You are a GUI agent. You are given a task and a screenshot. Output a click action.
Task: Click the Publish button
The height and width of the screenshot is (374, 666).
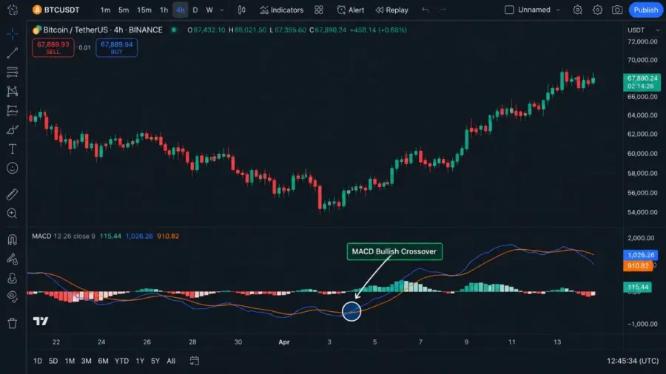pyautogui.click(x=645, y=10)
